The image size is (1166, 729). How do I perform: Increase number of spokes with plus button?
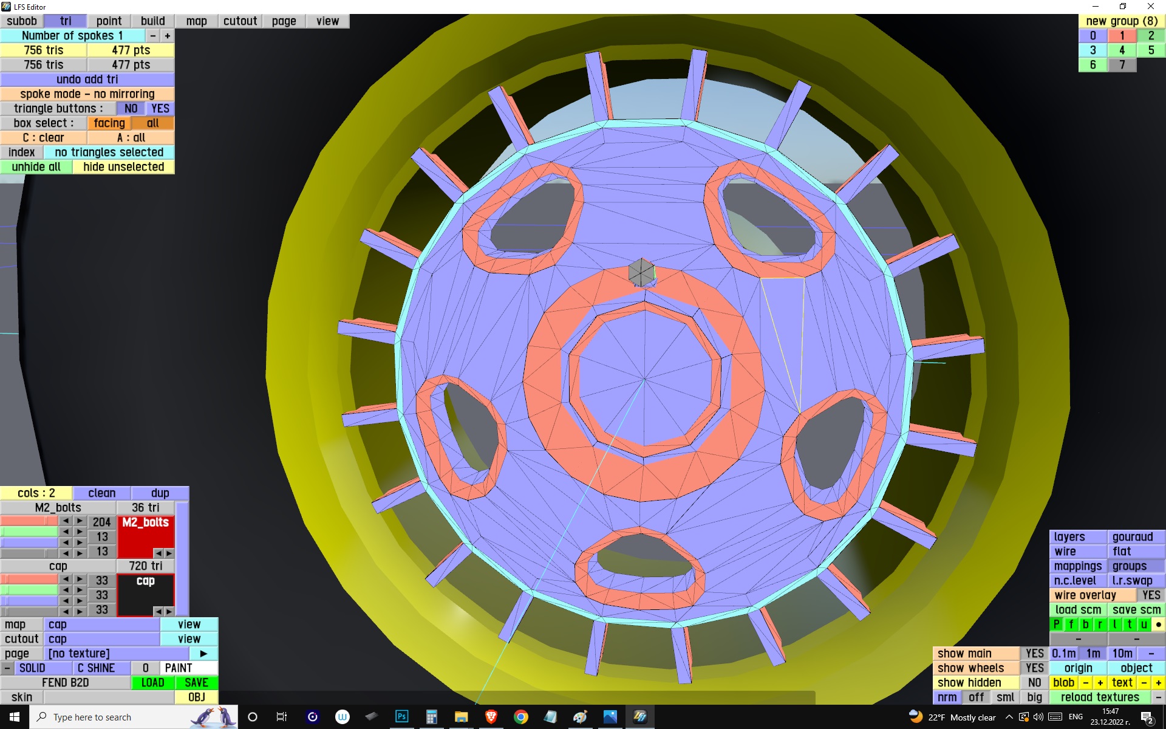click(168, 36)
